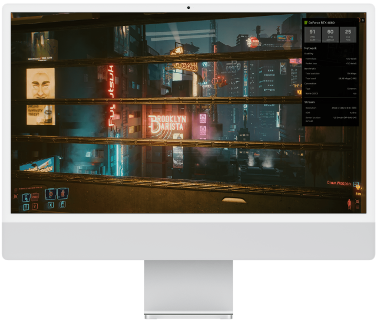Click the NVIDIA logo in the overlay header
The image size is (377, 321).
pyautogui.click(x=306, y=22)
